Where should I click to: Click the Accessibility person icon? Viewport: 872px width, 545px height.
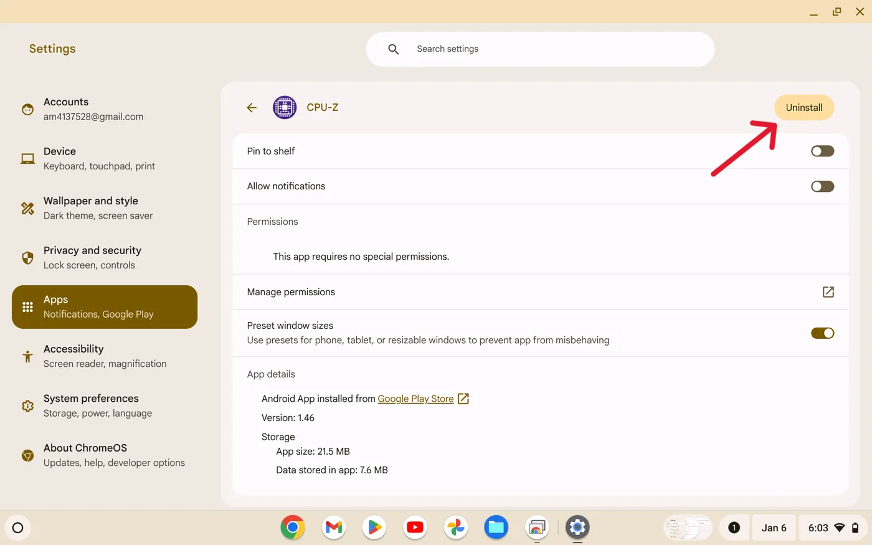point(27,356)
